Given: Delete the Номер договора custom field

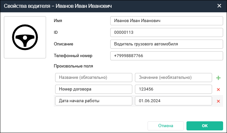Looking at the screenshot, I should [x=218, y=90].
